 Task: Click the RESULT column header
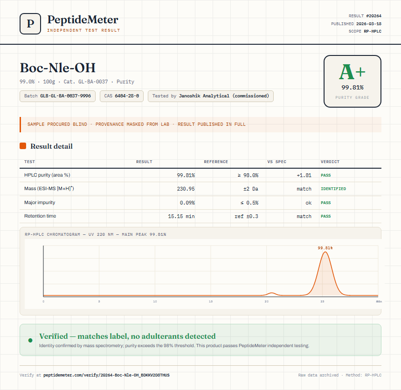coord(144,162)
